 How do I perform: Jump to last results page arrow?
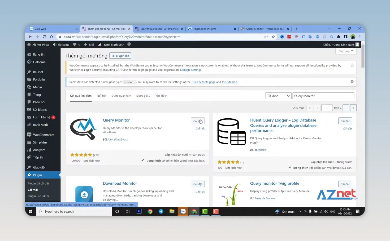tap(353, 108)
